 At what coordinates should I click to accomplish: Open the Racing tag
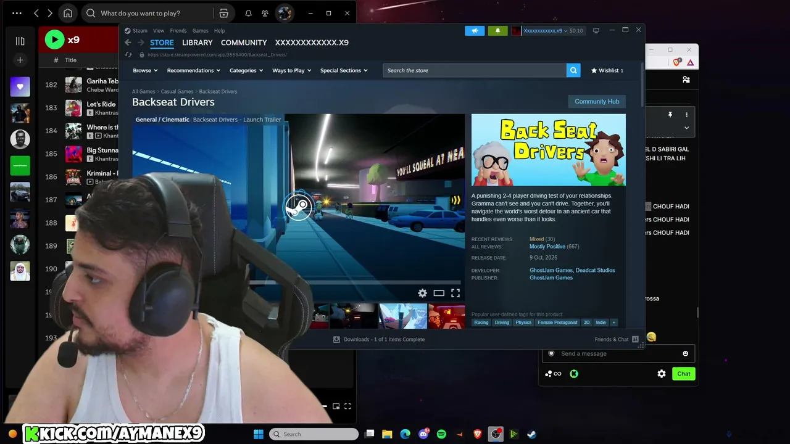point(481,323)
